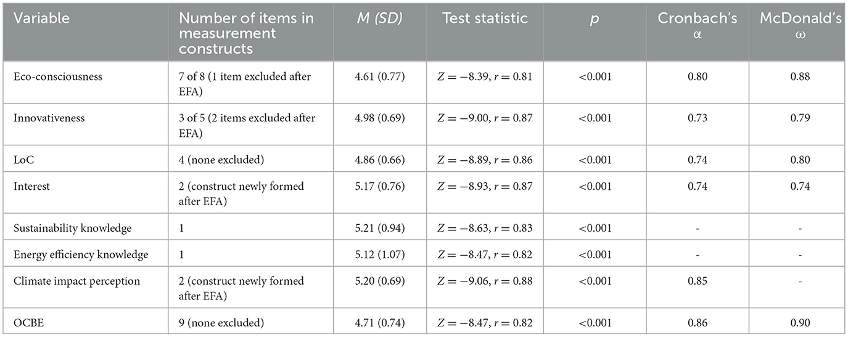Click the Variable column header
This screenshot has height=337, width=848.
coord(42,18)
